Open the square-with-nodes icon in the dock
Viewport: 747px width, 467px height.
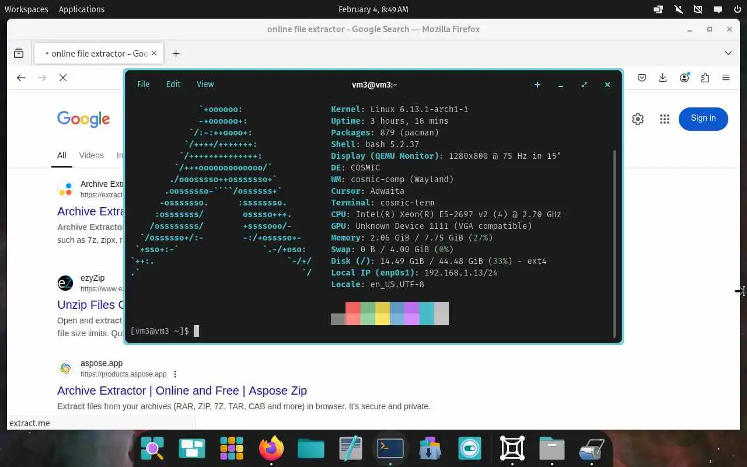click(512, 448)
